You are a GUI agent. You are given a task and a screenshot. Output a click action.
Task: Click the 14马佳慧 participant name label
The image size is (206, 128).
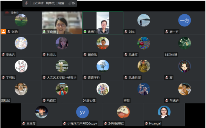click(171, 55)
